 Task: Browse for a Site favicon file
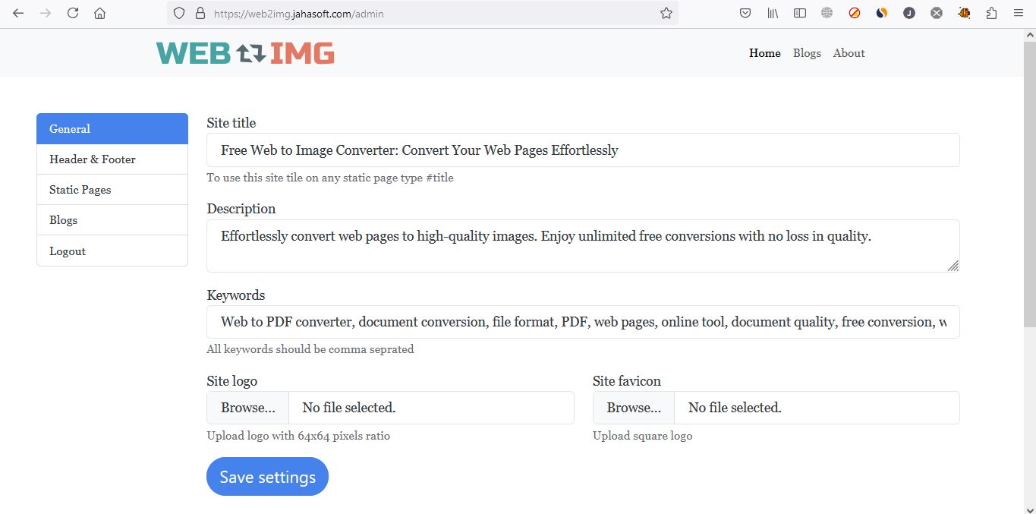pyautogui.click(x=633, y=408)
